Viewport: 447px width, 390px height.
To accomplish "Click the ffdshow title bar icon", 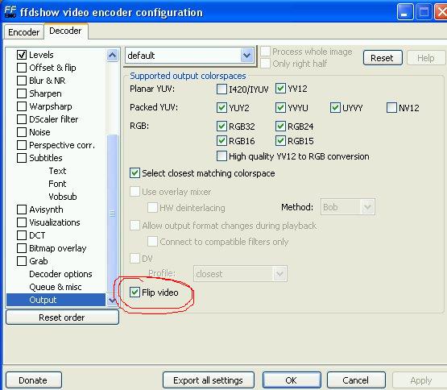I will pos(10,12).
